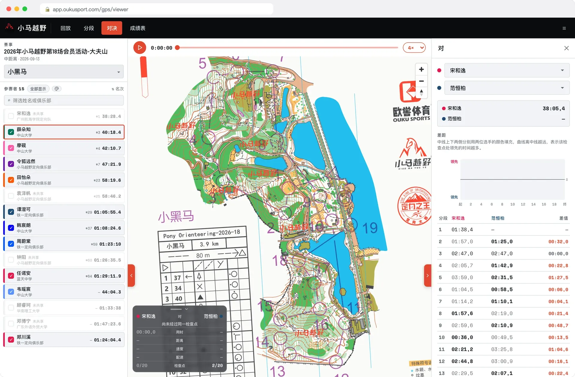Open the 4× playback speed dropdown
Image resolution: width=575 pixels, height=377 pixels.
414,48
